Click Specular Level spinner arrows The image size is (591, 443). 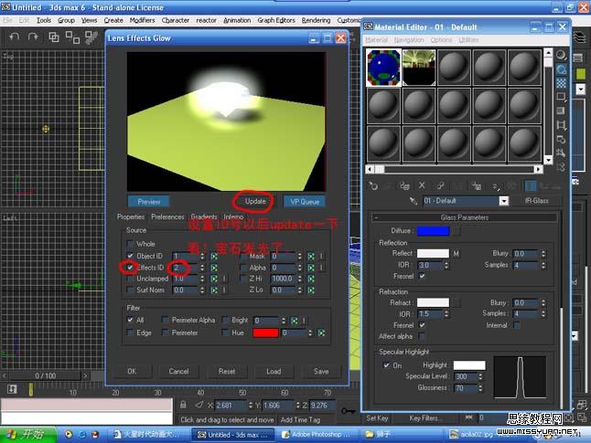click(480, 376)
